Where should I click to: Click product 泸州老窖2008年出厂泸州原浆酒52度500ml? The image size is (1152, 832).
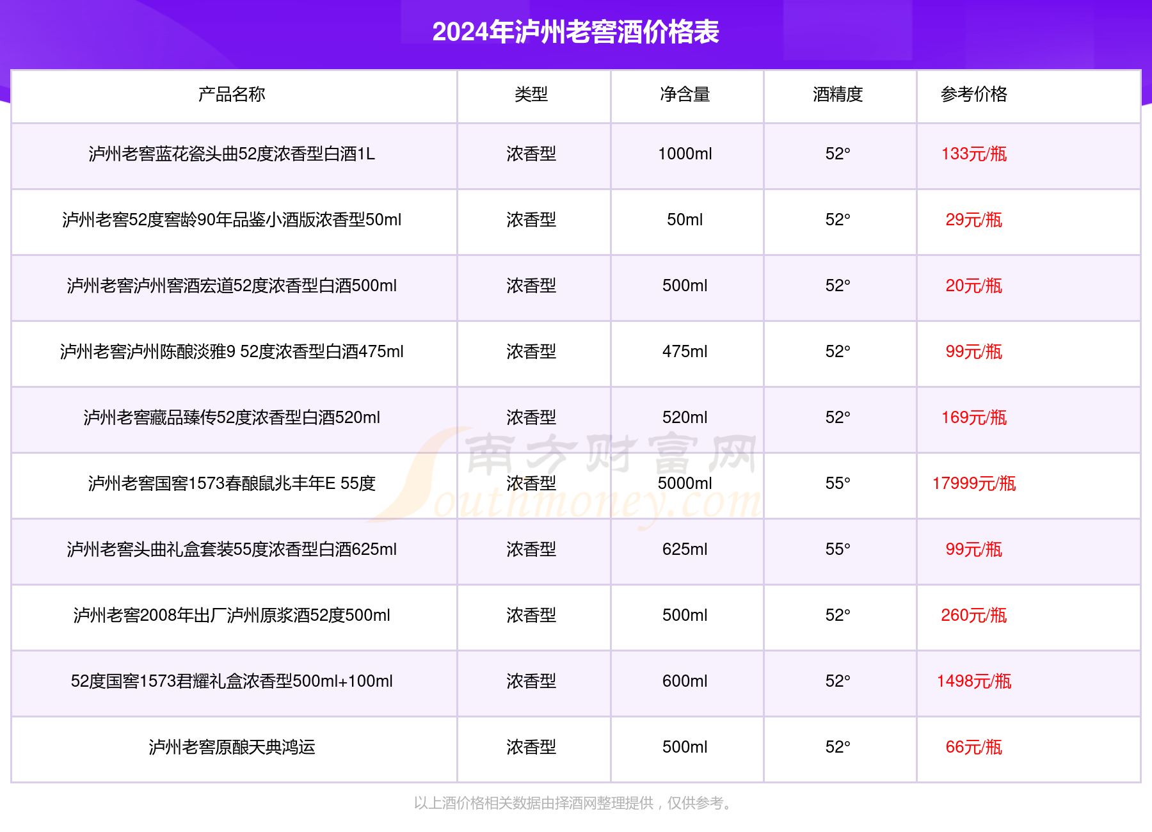(x=232, y=616)
